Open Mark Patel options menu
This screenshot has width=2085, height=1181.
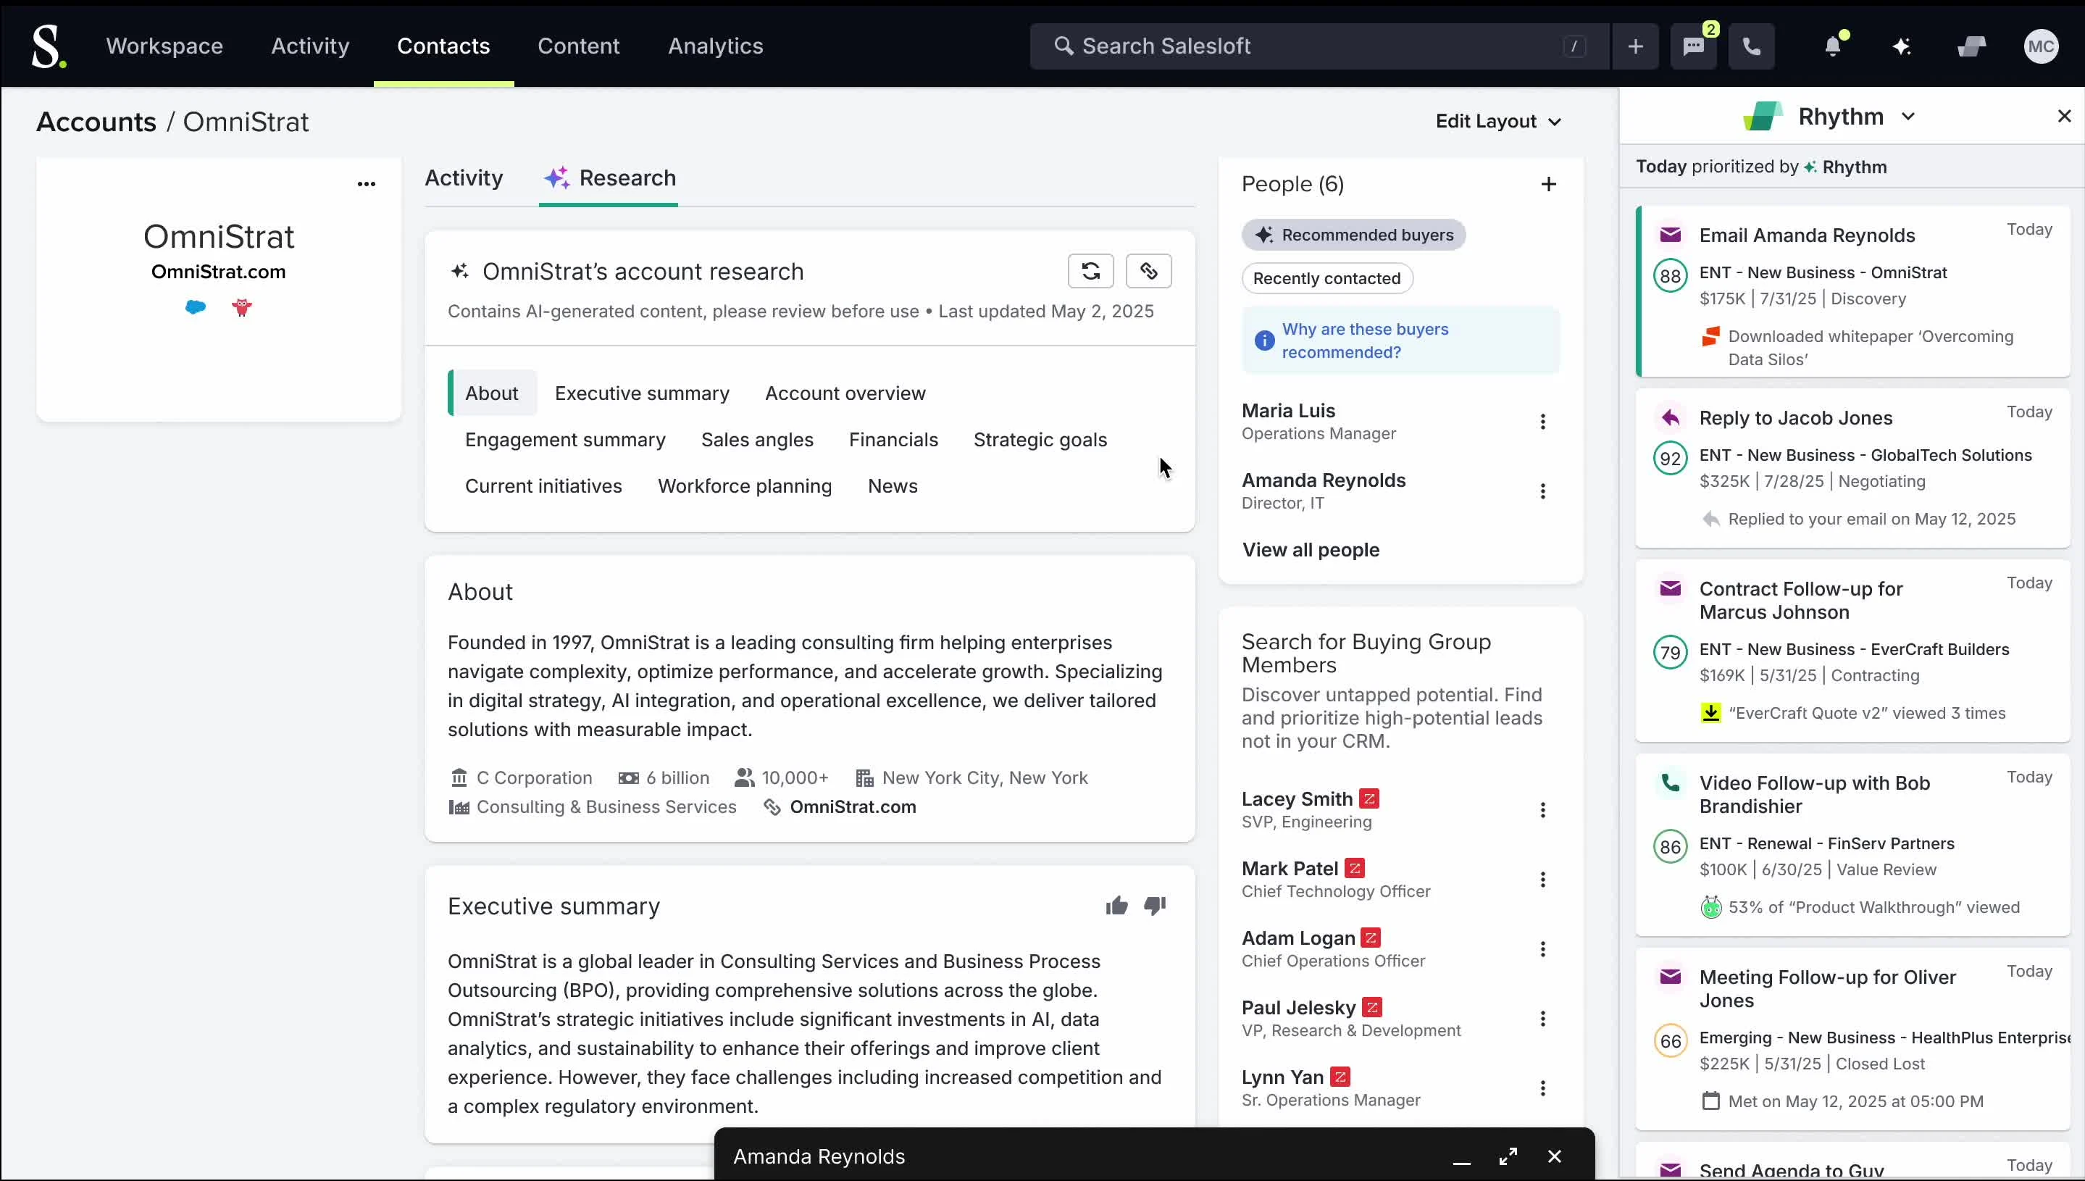1542,880
